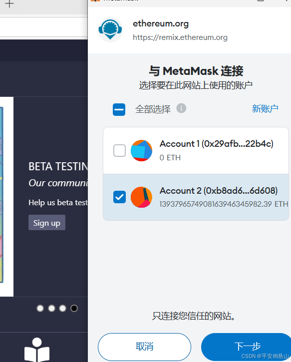Click the book reader icon in Remix page

pyautogui.click(x=37, y=350)
